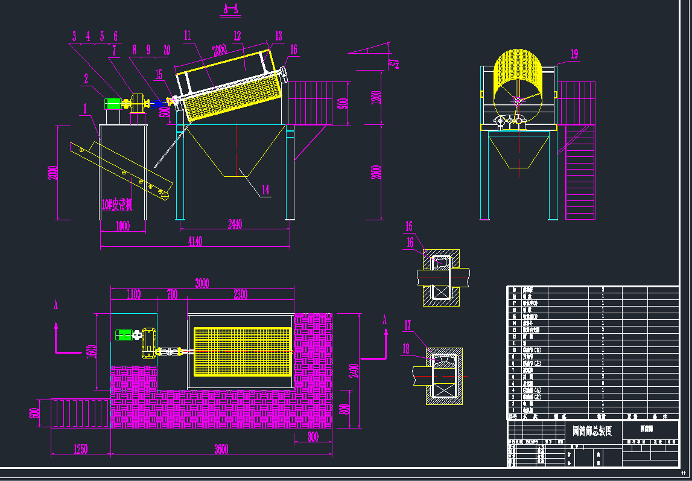Select the 300 dimension near bottom
Viewport: 692px width, 481px height.
[313, 438]
